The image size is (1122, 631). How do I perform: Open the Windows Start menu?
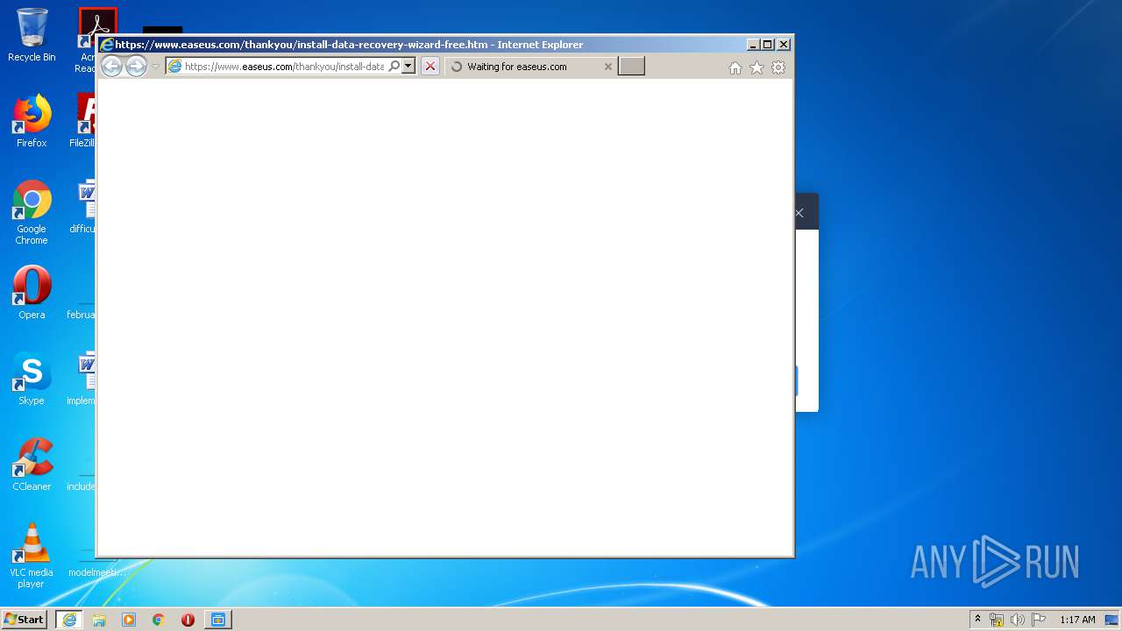(25, 620)
